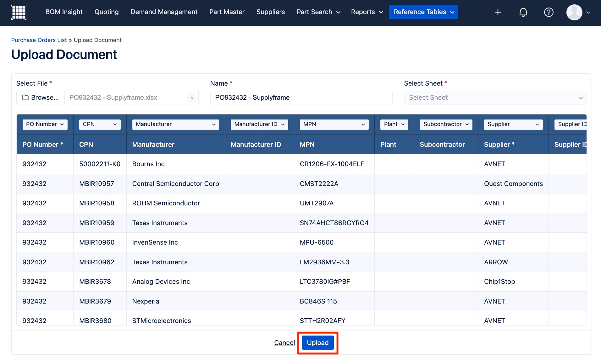This screenshot has width=601, height=360.
Task: Open the user profile avatar
Action: [x=574, y=12]
